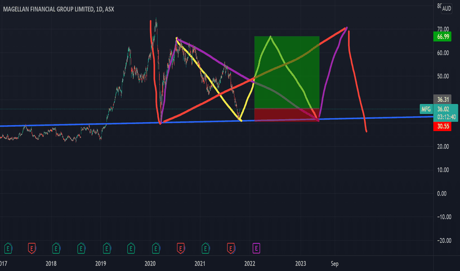Open the AUD currency selector

point(447,8)
